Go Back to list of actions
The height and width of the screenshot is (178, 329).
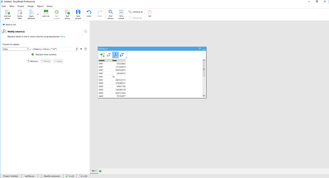(x=10, y=24)
